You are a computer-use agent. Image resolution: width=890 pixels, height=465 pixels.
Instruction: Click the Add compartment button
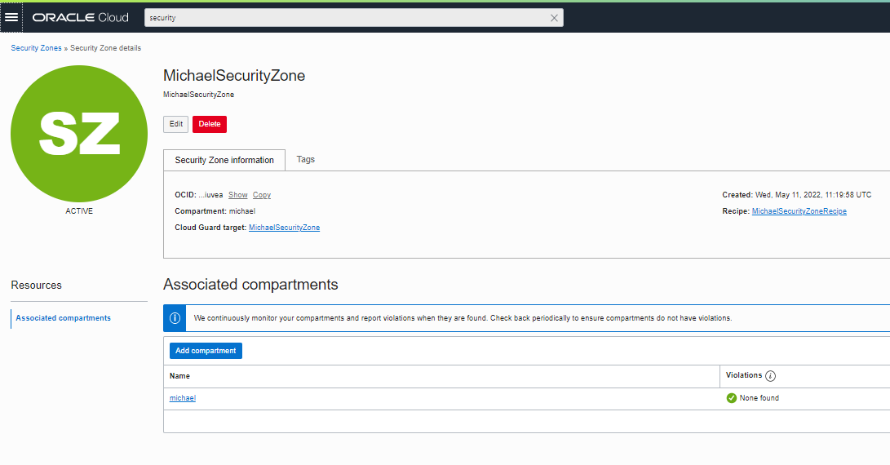point(206,351)
